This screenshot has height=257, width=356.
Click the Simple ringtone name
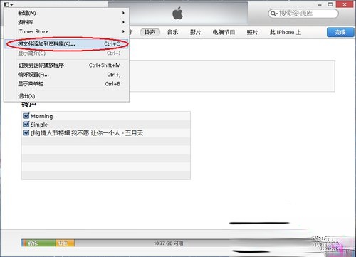point(39,125)
